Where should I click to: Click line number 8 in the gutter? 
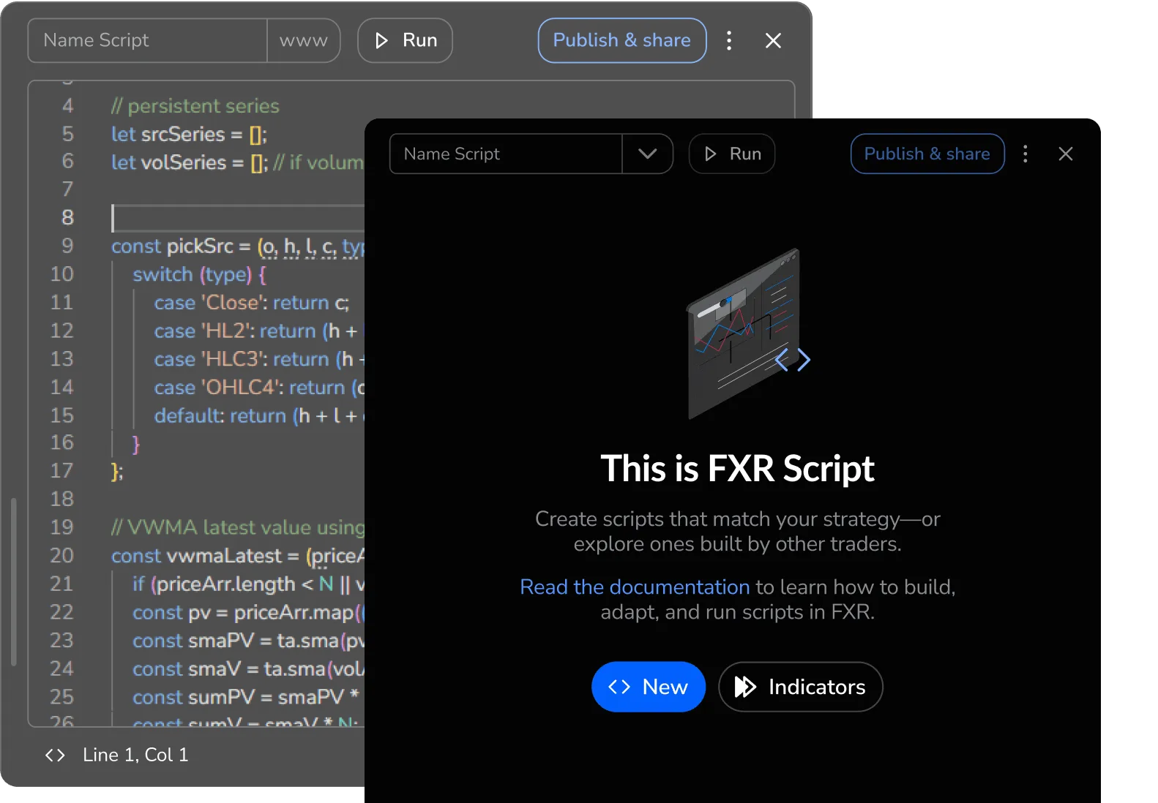point(67,217)
